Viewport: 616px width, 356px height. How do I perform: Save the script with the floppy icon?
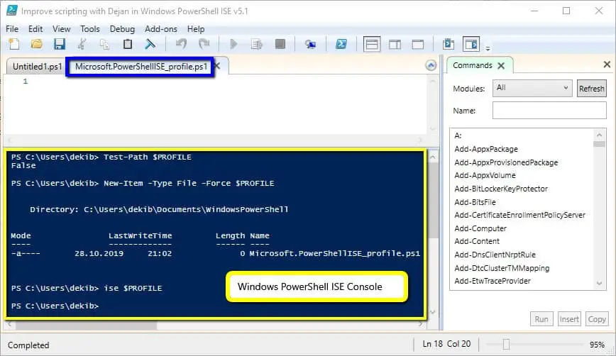(x=60, y=44)
